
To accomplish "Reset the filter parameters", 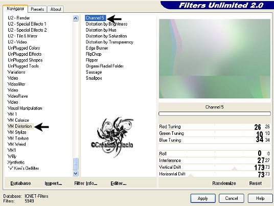I will point(256,184).
